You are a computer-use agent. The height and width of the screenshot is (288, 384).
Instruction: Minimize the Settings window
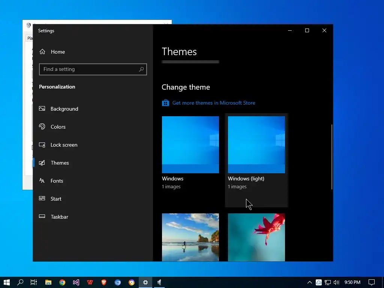[290, 30]
